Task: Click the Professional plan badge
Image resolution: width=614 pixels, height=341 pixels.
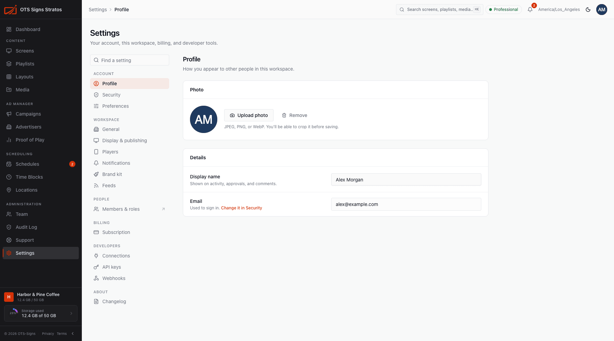Action: point(503,10)
